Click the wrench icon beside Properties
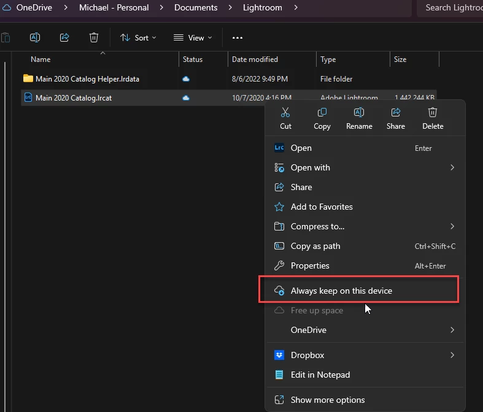This screenshot has height=412, width=483. tap(279, 265)
